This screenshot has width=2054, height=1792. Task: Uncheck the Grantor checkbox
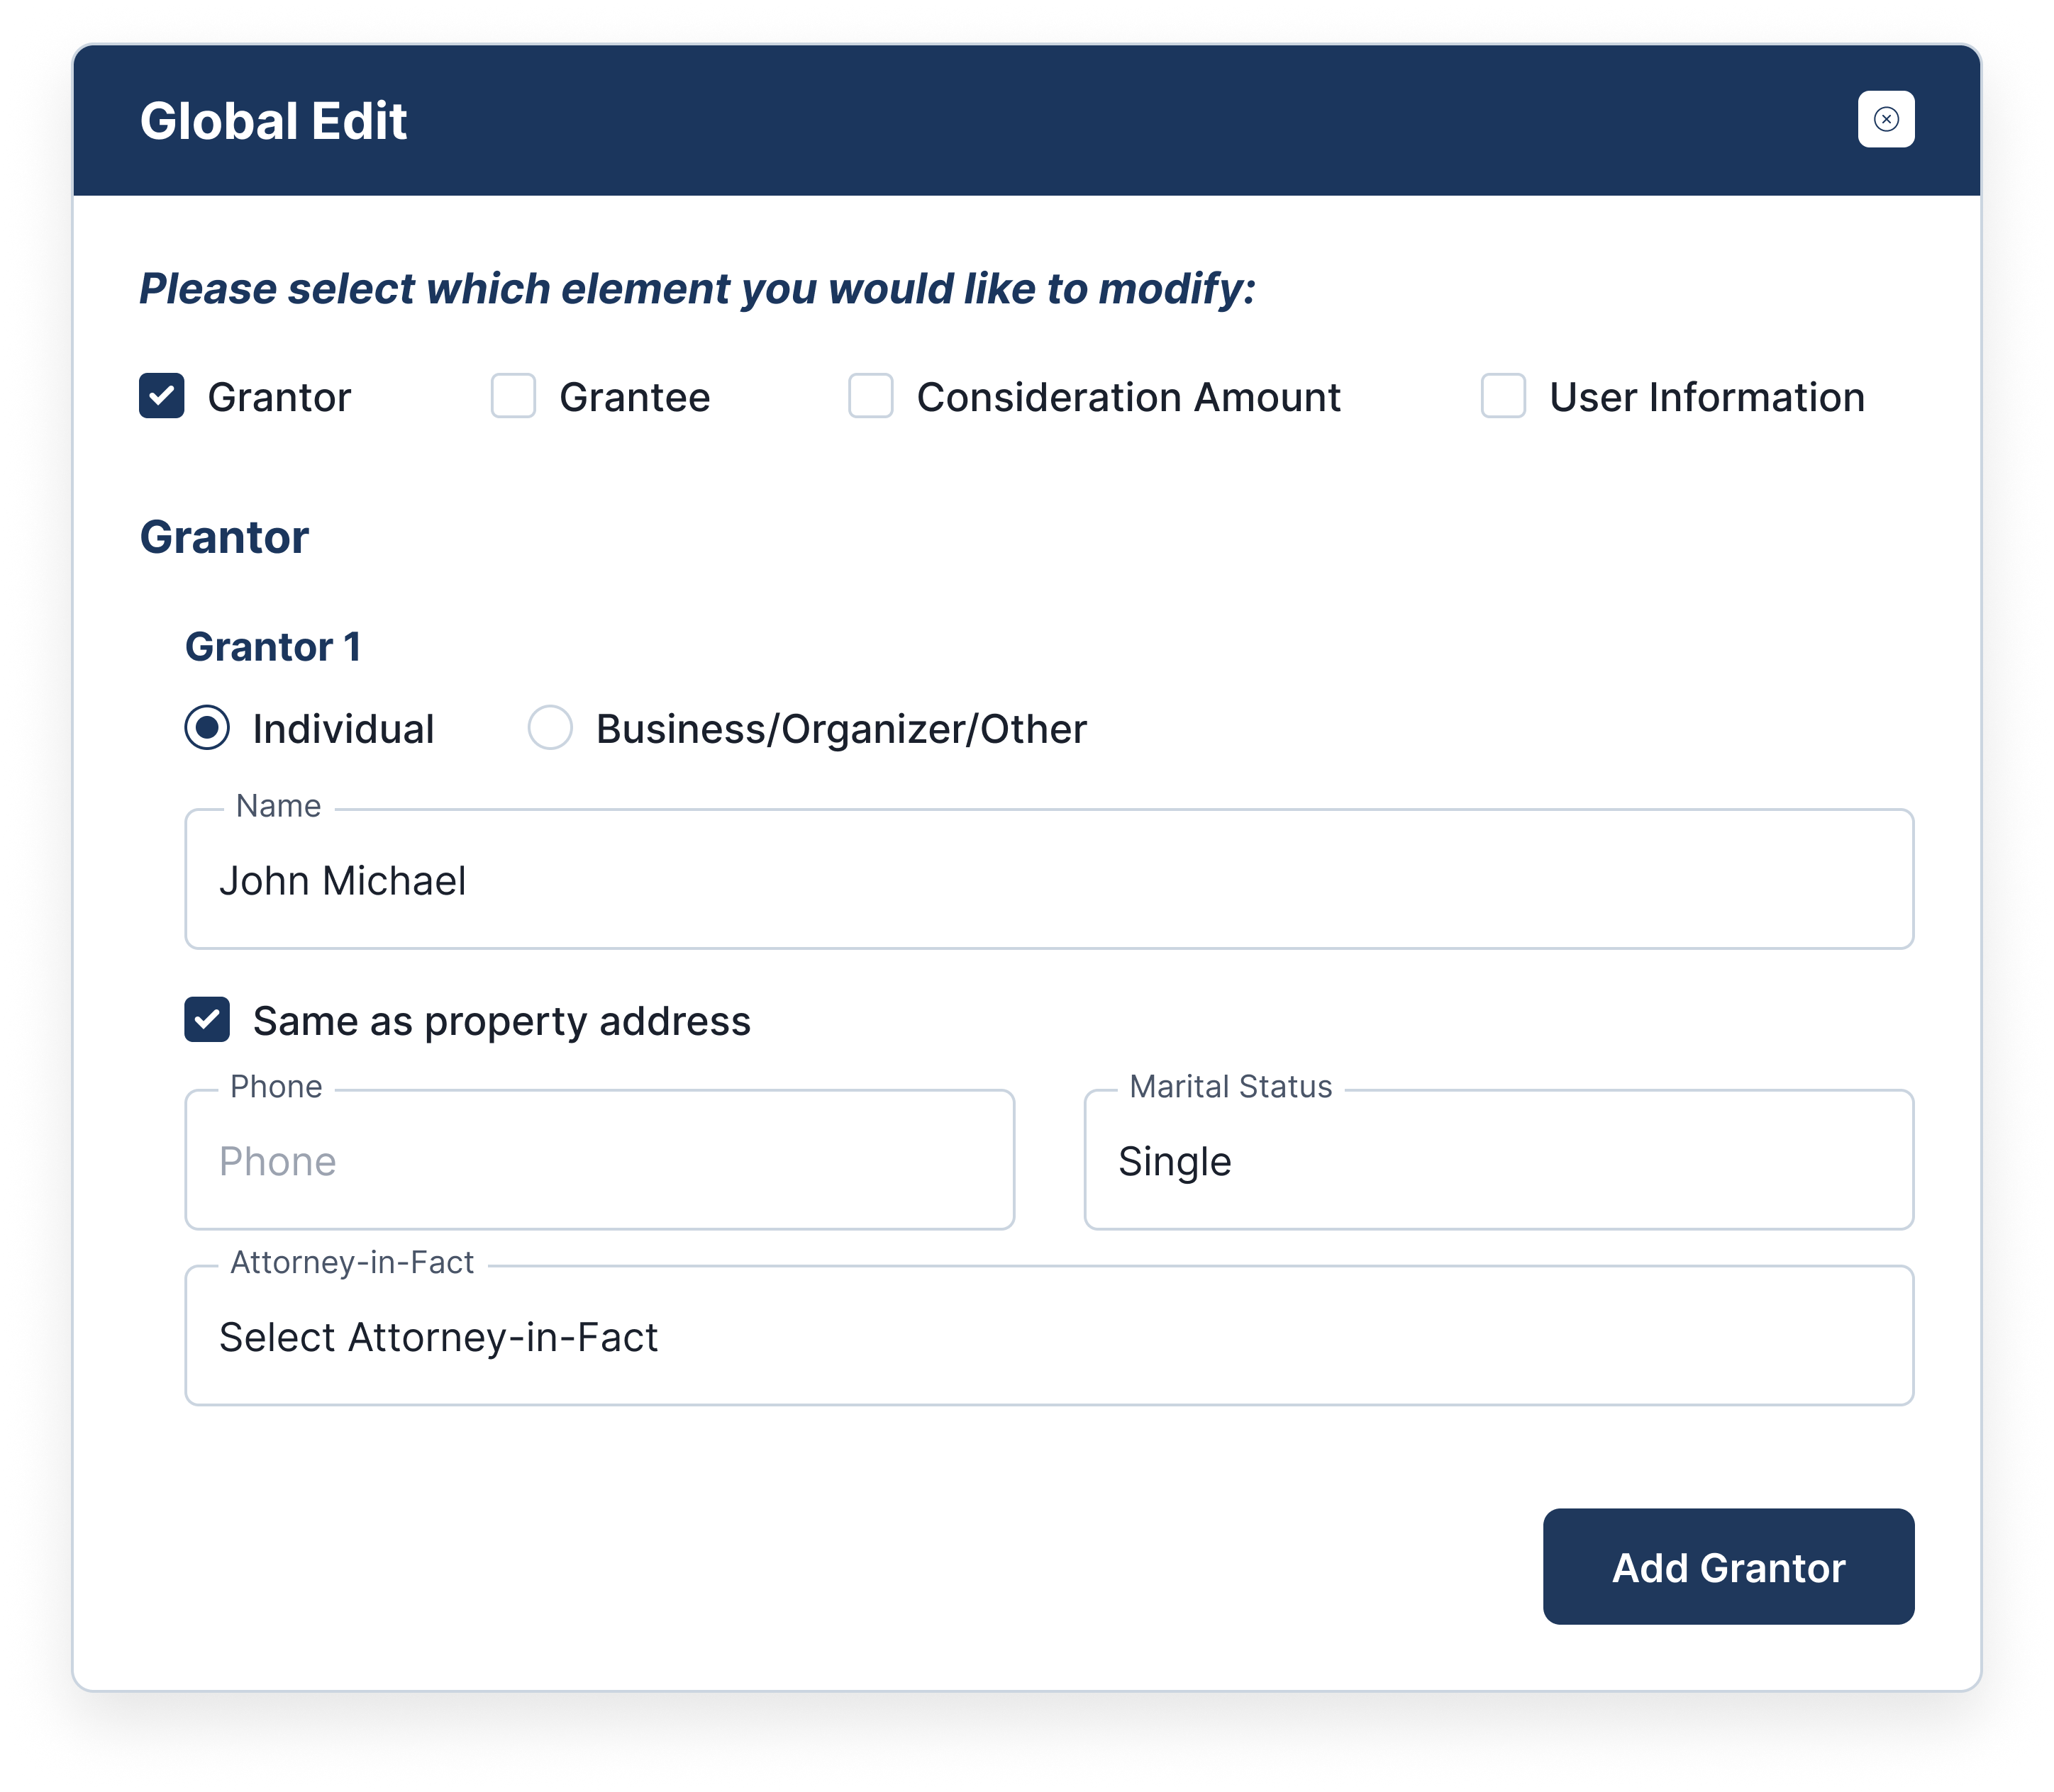coord(161,396)
